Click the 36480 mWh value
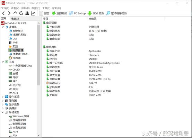The image size is (192, 138). [x=95, y=71]
